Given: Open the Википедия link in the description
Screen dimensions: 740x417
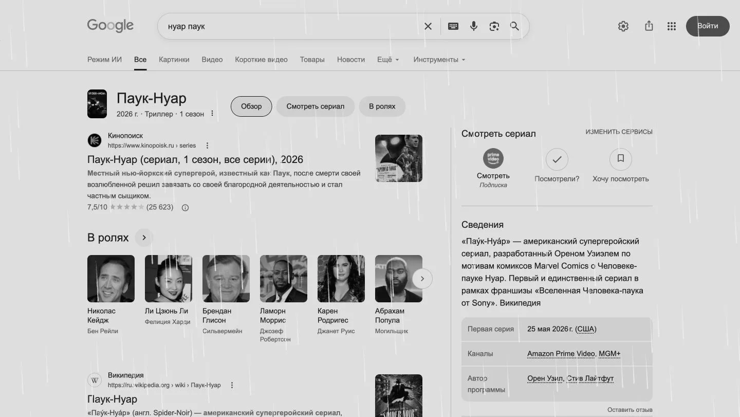Looking at the screenshot, I should click(x=520, y=303).
